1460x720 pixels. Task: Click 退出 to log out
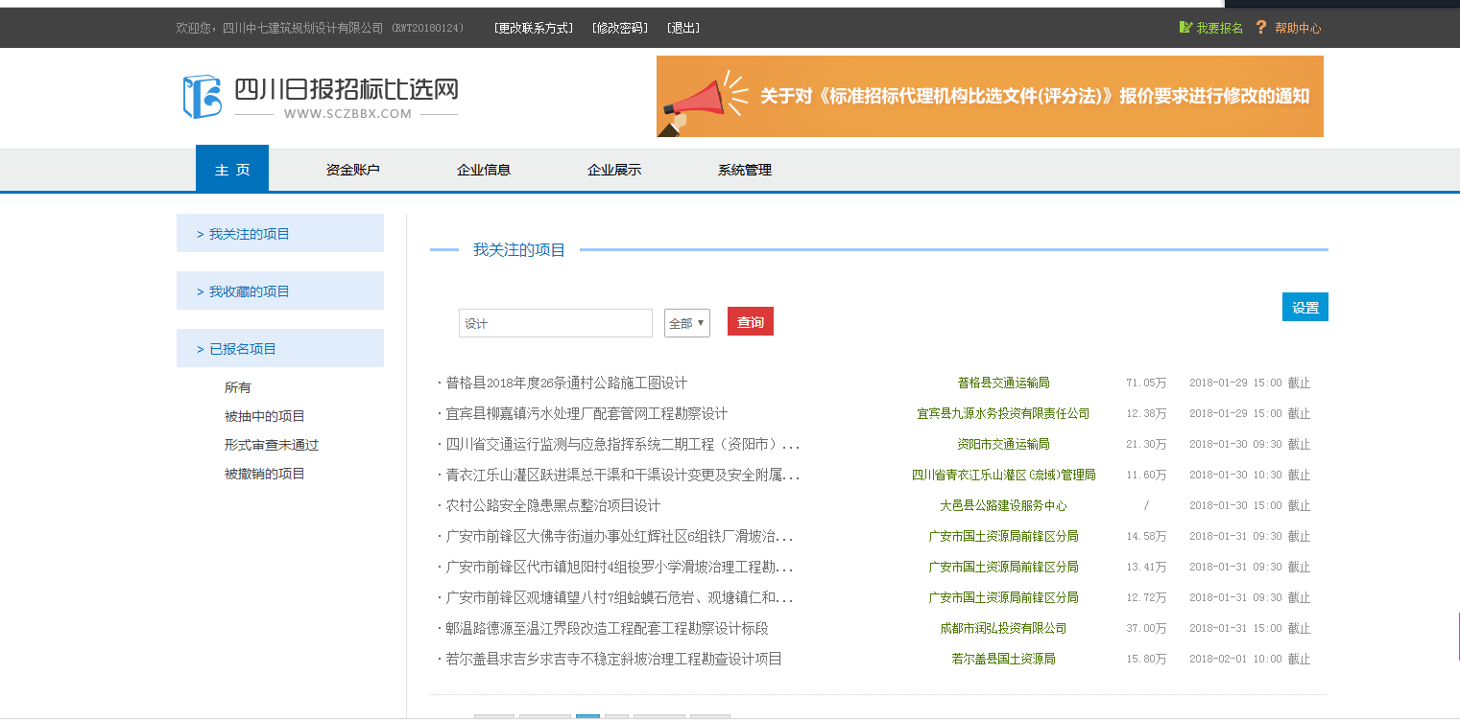click(x=682, y=27)
